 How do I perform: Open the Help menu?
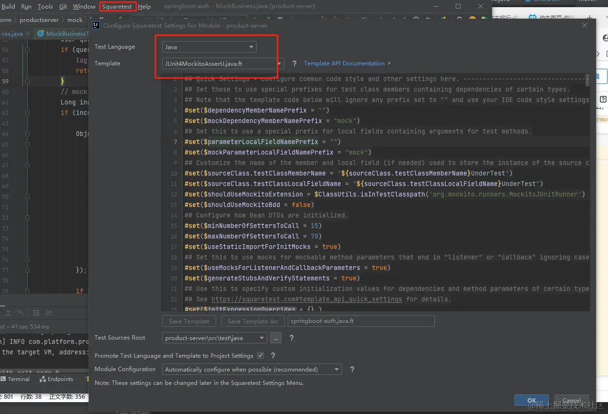(144, 7)
